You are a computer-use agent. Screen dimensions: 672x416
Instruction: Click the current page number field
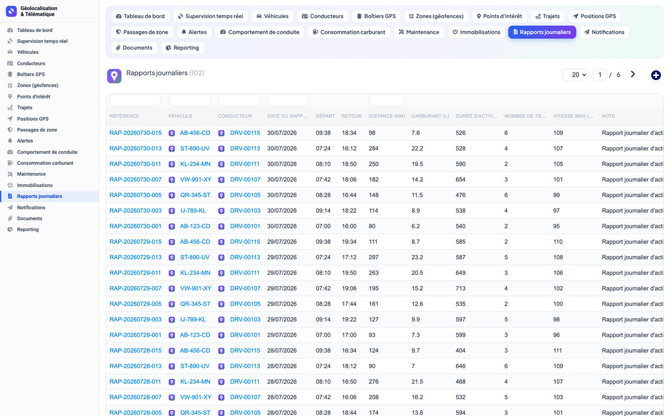(599, 74)
